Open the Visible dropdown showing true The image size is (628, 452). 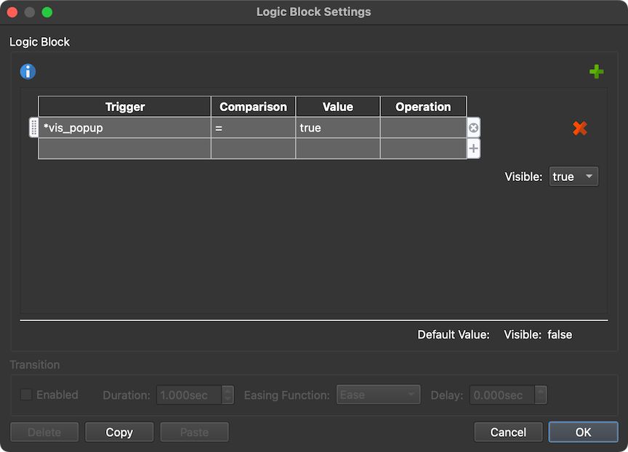pos(573,176)
